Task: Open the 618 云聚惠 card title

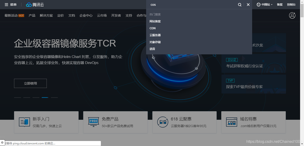Action: pos(181,119)
